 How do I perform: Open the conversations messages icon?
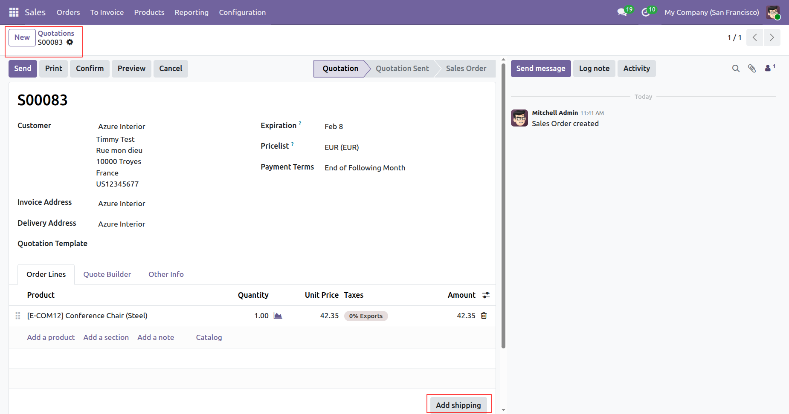click(622, 12)
